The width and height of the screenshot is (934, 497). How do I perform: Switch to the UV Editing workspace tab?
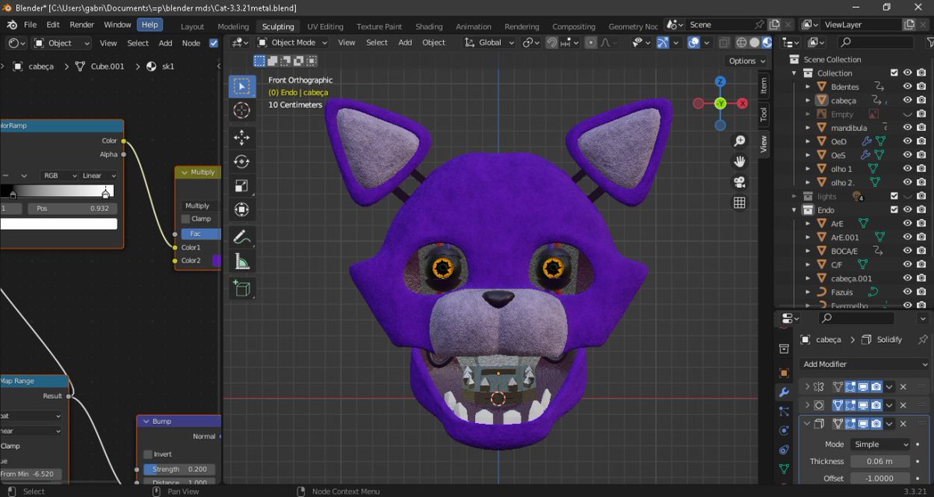click(x=326, y=26)
